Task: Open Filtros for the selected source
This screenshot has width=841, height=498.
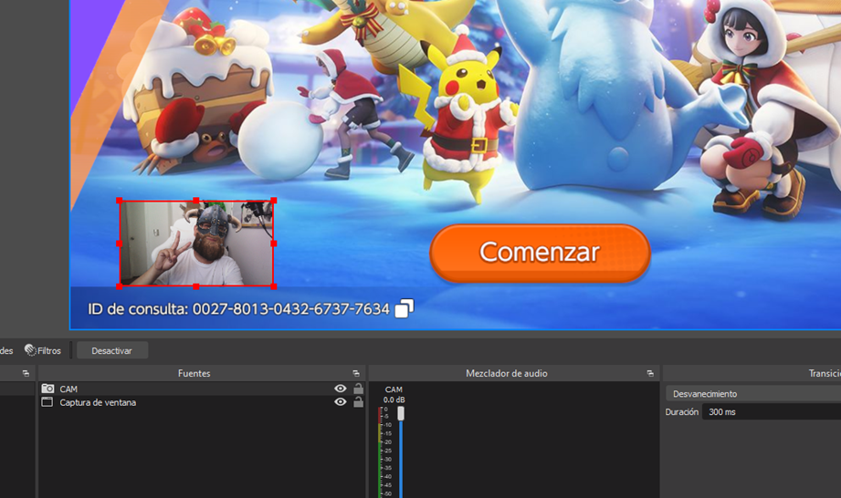Action: coord(43,351)
